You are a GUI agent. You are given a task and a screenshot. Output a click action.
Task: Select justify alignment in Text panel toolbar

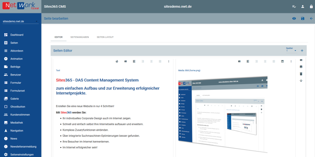160,61
